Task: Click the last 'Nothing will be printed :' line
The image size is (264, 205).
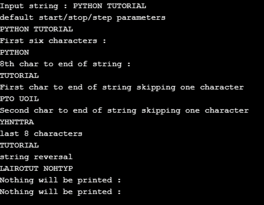Action: (60, 192)
